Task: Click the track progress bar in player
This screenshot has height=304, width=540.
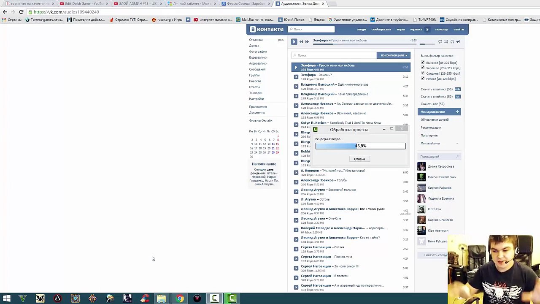Action: pos(365,44)
